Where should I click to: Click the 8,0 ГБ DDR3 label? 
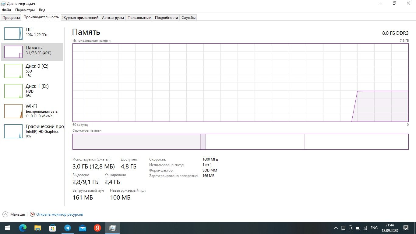click(x=395, y=33)
